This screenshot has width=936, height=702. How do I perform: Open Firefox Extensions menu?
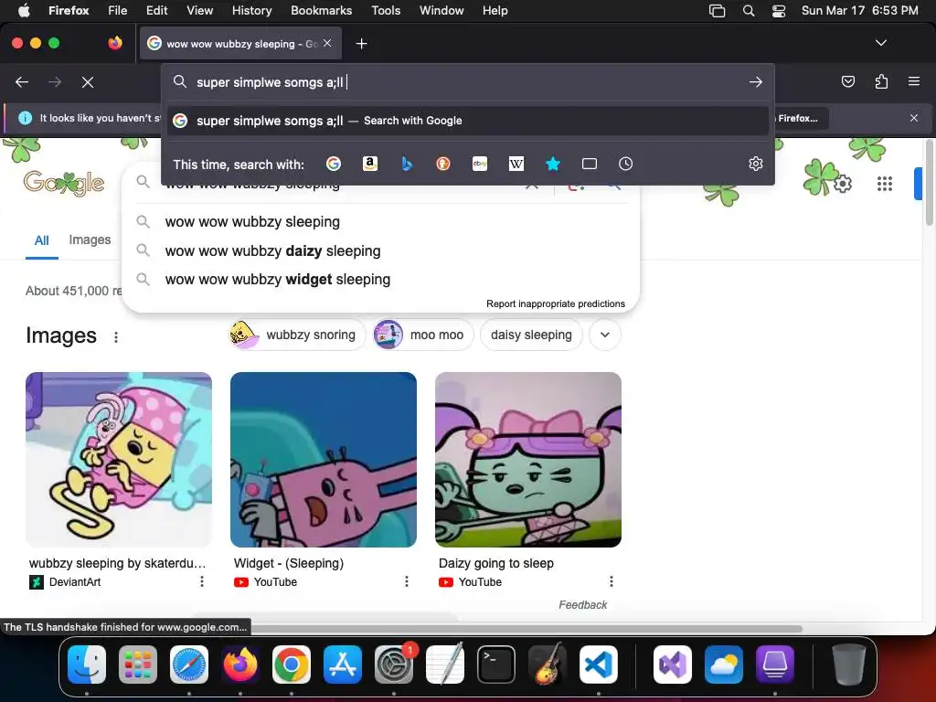pos(881,81)
